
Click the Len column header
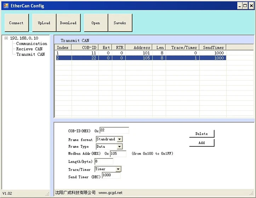[x=159, y=47]
